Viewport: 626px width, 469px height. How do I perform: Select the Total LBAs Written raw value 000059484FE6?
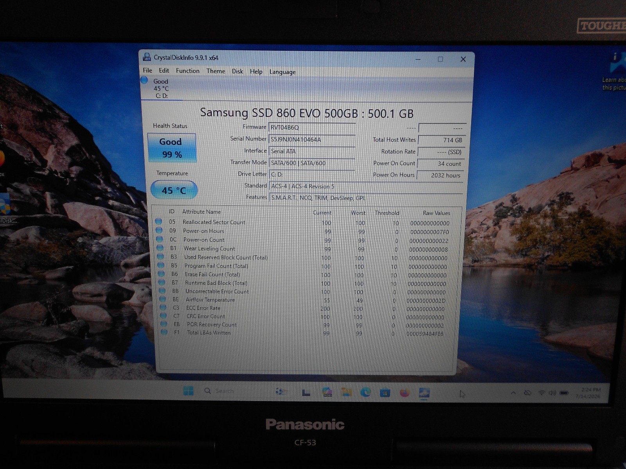pyautogui.click(x=425, y=334)
